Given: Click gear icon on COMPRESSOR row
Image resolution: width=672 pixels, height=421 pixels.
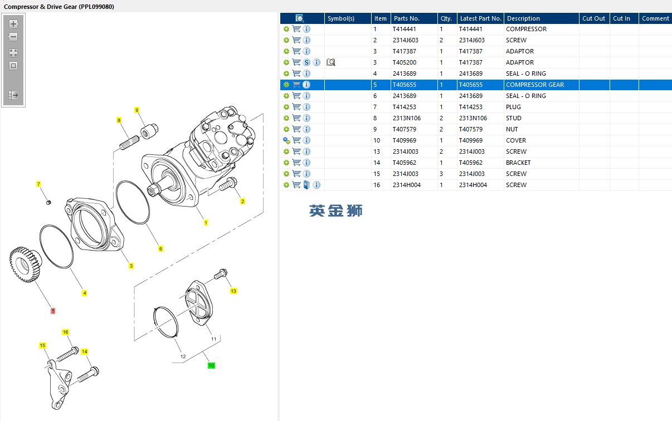Looking at the screenshot, I should (x=286, y=29).
